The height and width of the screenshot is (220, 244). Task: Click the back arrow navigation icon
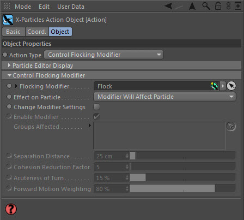point(168,6)
